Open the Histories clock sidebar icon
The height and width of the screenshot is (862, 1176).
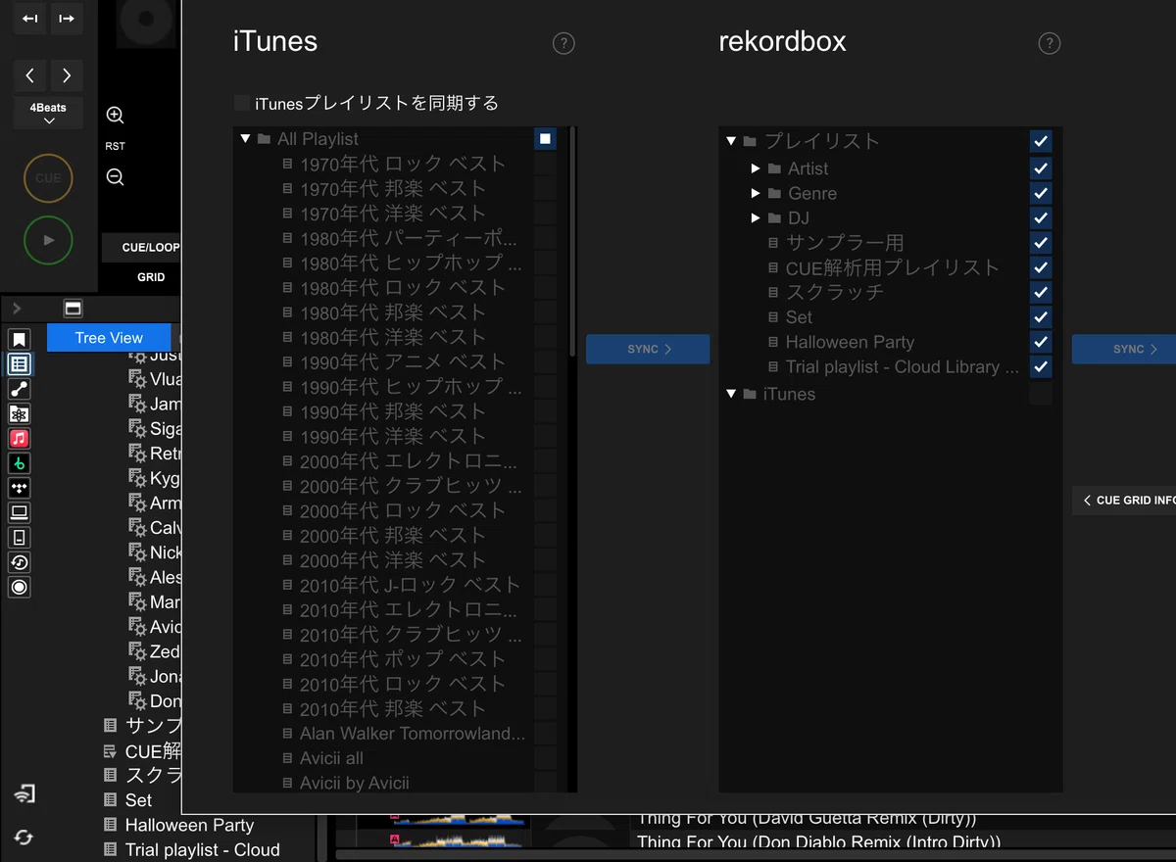[x=19, y=562]
